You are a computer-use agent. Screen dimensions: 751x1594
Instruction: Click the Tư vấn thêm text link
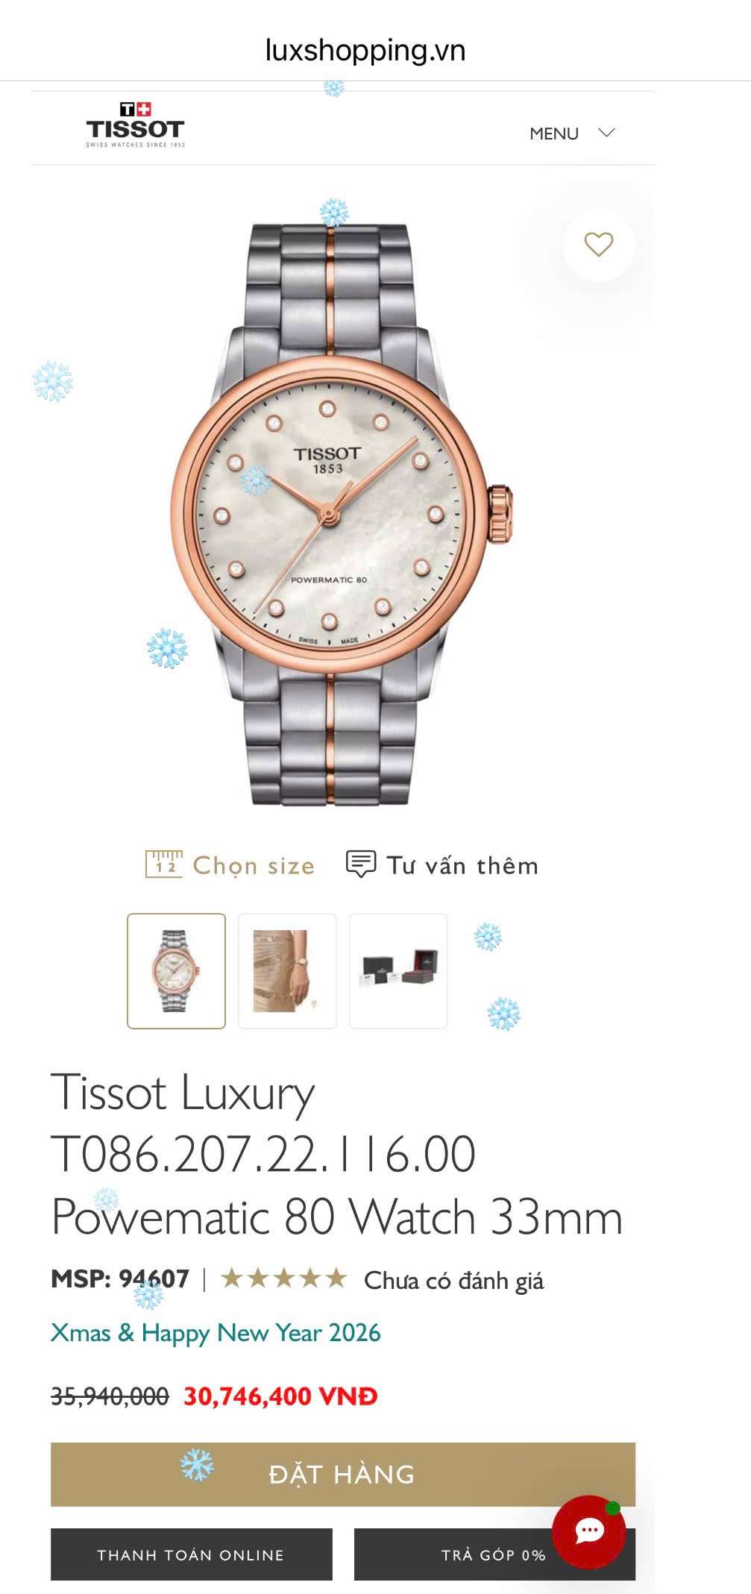[462, 865]
